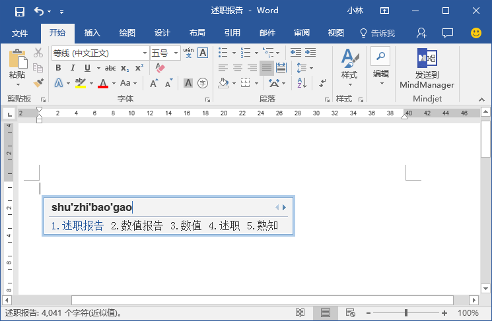Click the Enclose Characters circle icon

203,83
